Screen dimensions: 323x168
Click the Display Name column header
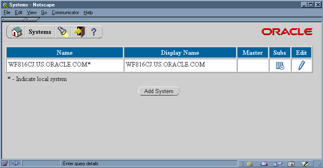180,53
